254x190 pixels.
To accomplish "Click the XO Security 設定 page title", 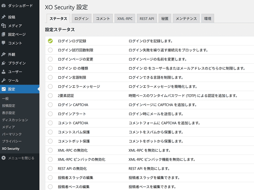I will [67, 7].
